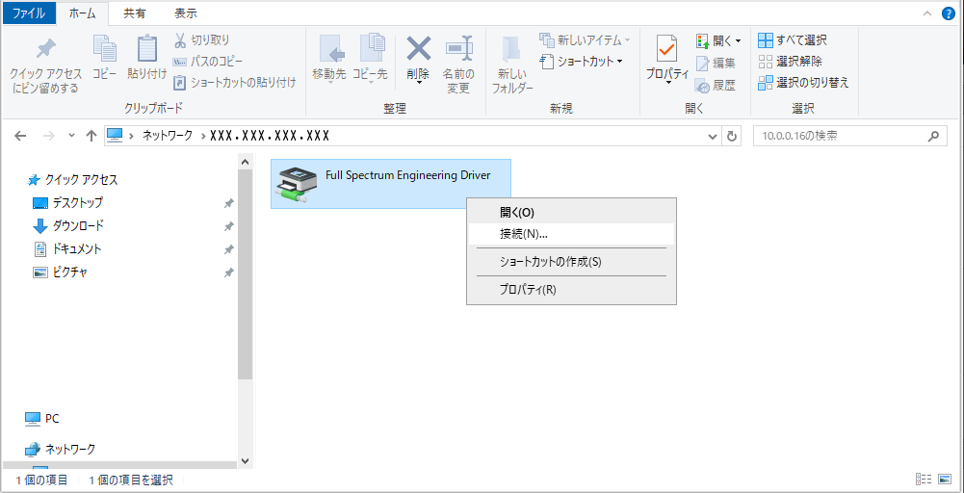Screen dimensions: 964x493
Task: Click the Copy to (コピー先) icon
Action: (x=371, y=48)
